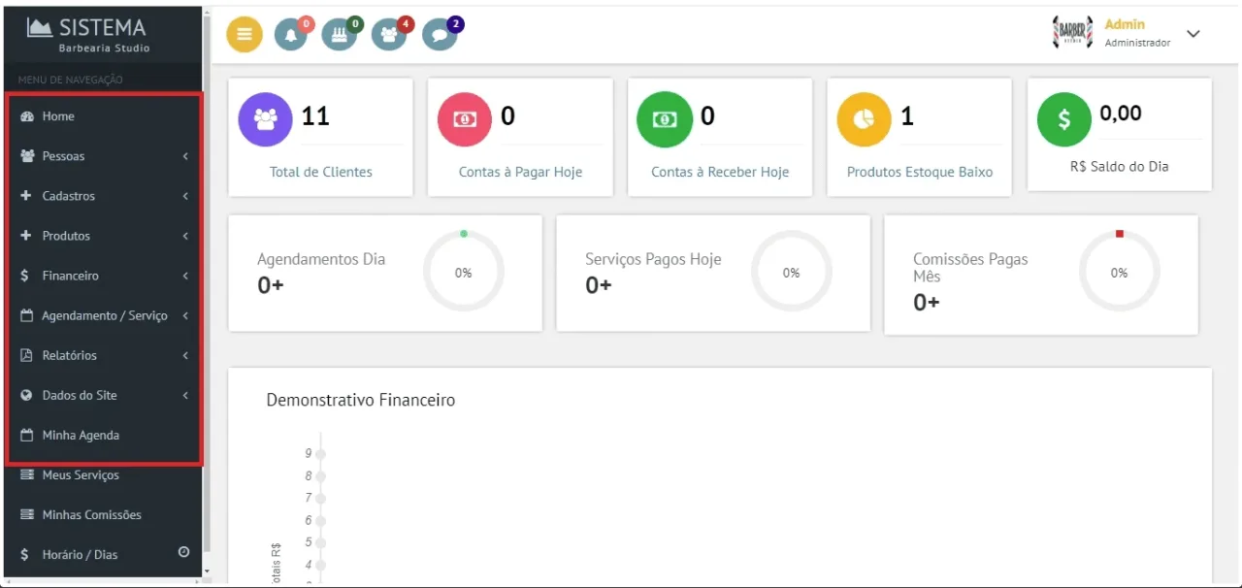Open the Total de Clientes link
This screenshot has width=1242, height=588.
tap(321, 172)
